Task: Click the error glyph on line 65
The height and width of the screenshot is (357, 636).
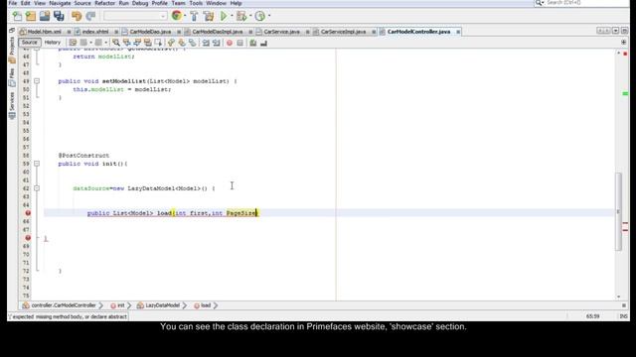Action: pyautogui.click(x=28, y=213)
